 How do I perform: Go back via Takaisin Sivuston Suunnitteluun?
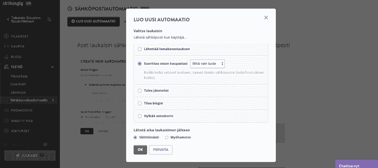(x=26, y=19)
